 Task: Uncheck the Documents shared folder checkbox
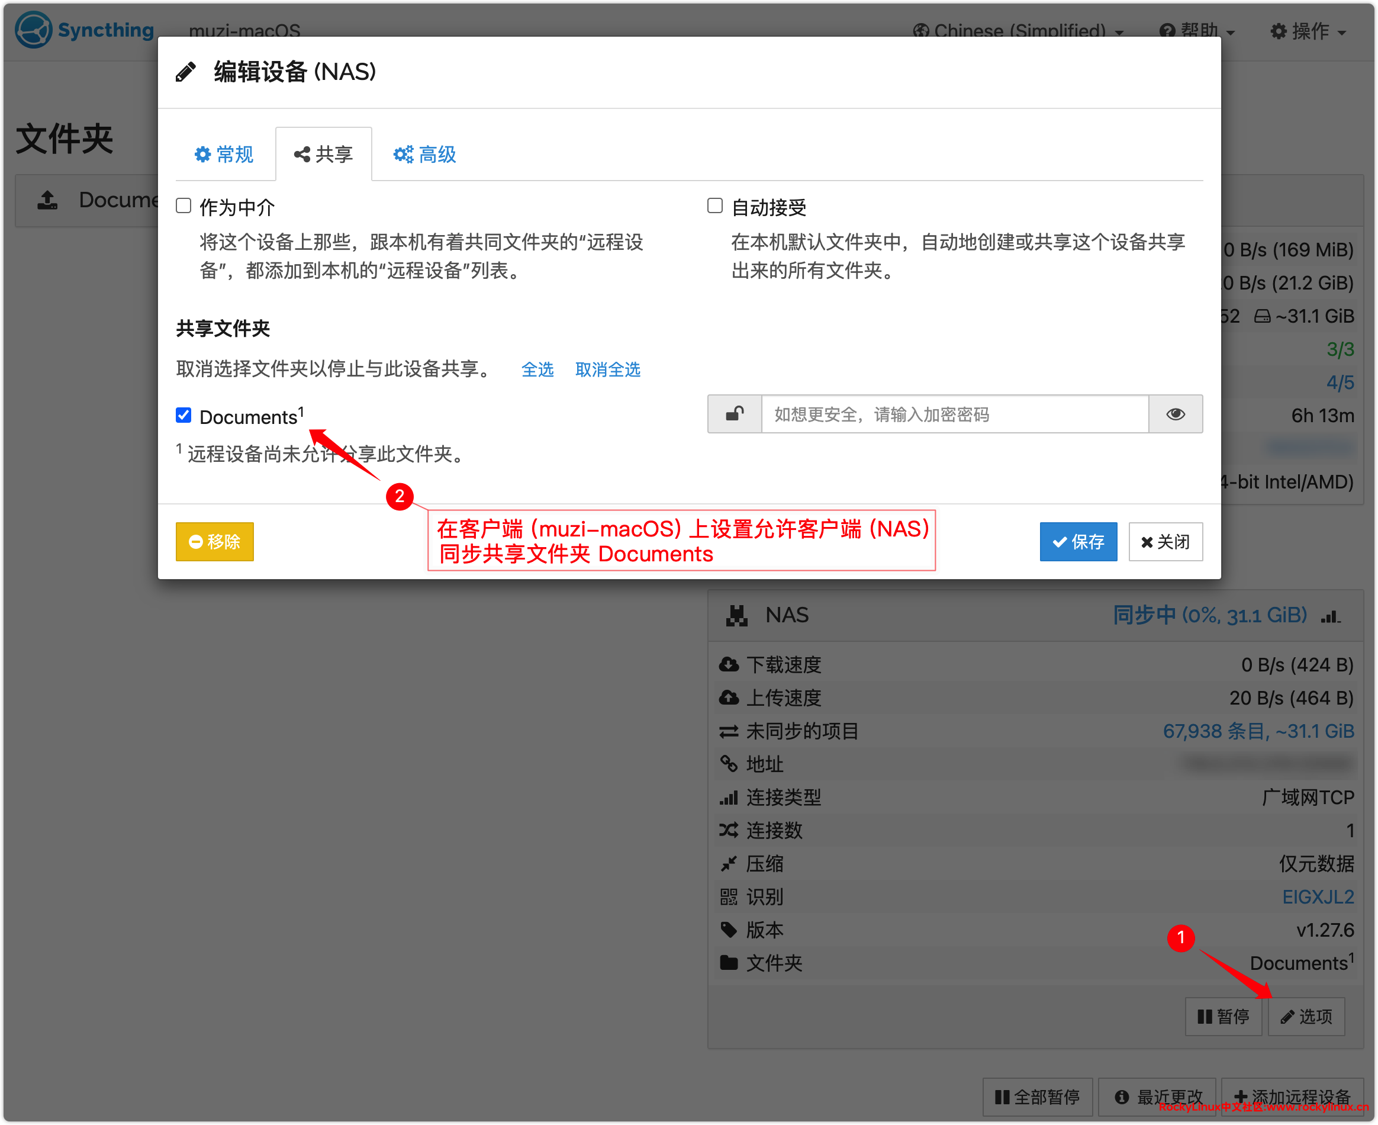pyautogui.click(x=184, y=416)
